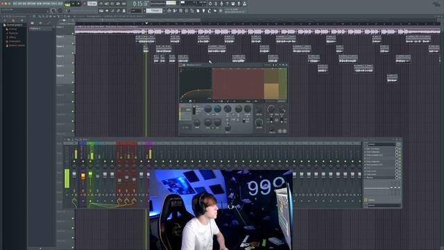Image resolution: width=444 pixels, height=250 pixels.
Task: Expand Current project in browser
Action: click(x=13, y=25)
